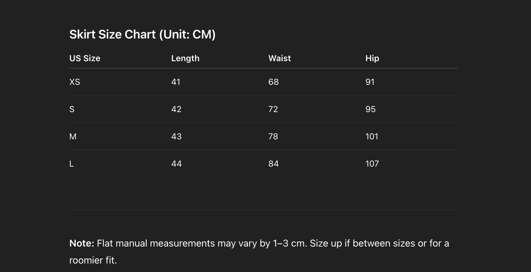Click S waist value 72
The width and height of the screenshot is (531, 272).
point(273,109)
